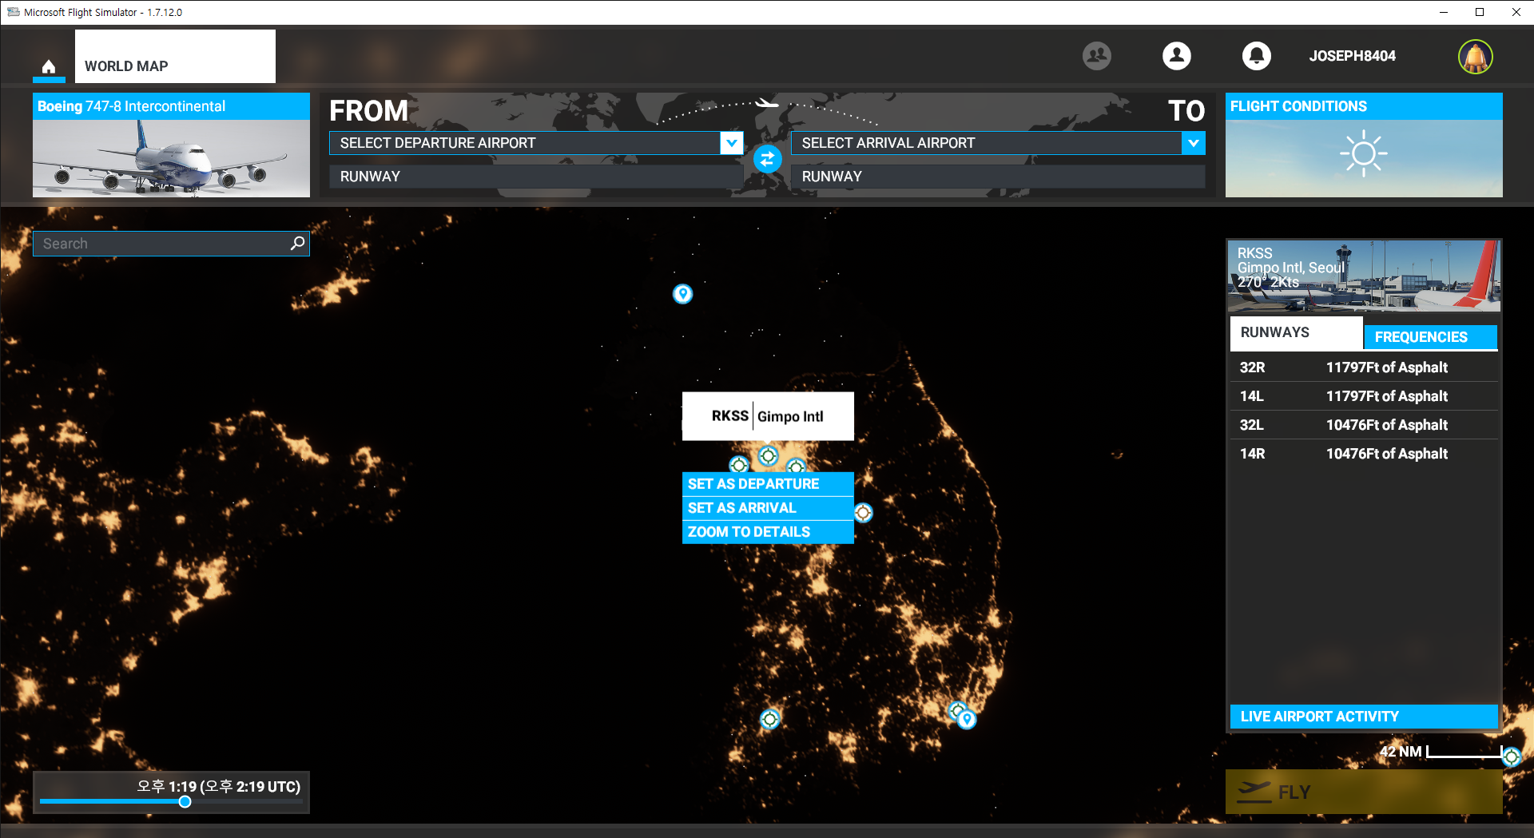Choose Zoom To Details
The width and height of the screenshot is (1534, 838).
pos(768,532)
